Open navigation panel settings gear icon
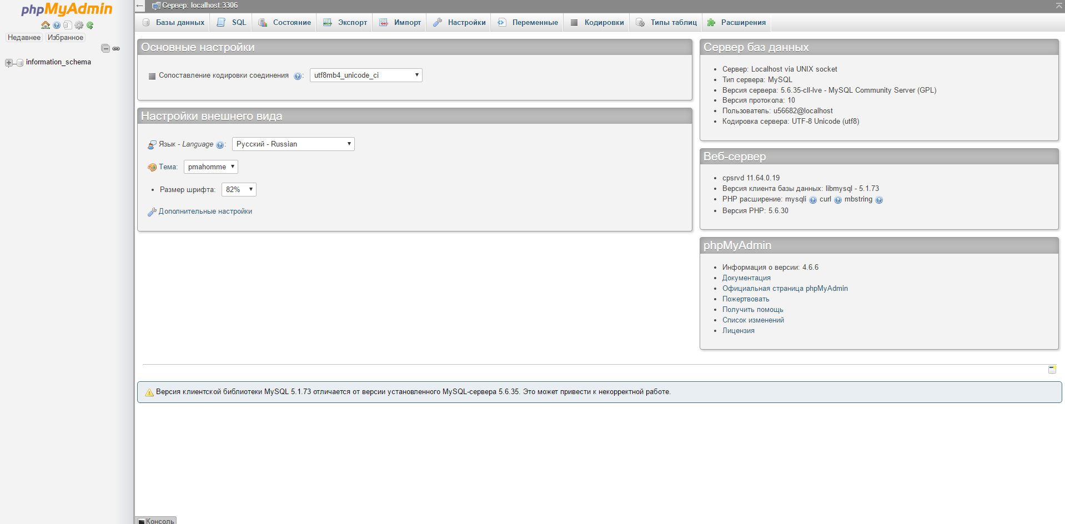The width and height of the screenshot is (1065, 524). click(79, 25)
